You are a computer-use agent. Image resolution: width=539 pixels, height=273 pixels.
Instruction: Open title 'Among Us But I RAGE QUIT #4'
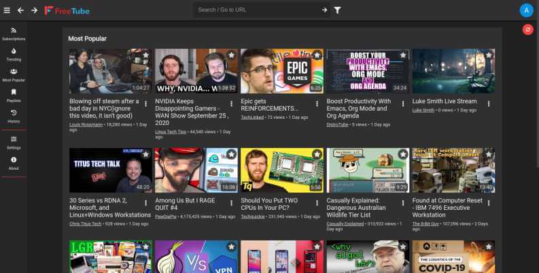pos(185,204)
